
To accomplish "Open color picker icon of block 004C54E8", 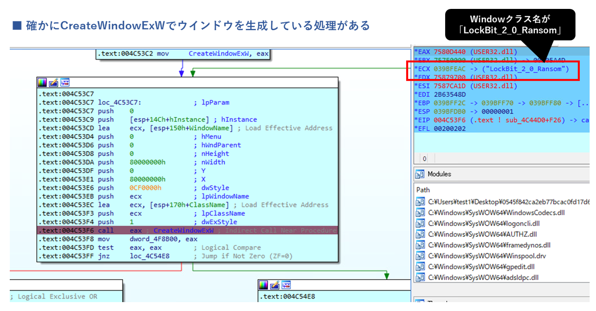I will click(263, 285).
